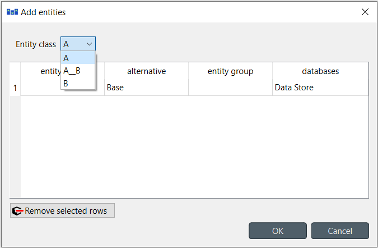Select the Base alternative cell
Viewport: 378px width, 248px height.
[146, 88]
